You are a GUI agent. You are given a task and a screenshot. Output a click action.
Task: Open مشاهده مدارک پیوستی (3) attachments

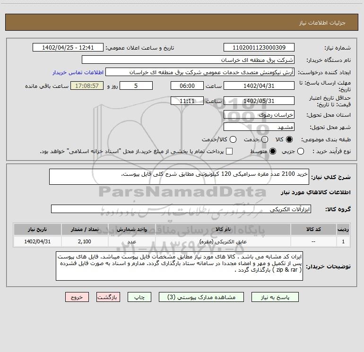click(x=201, y=297)
